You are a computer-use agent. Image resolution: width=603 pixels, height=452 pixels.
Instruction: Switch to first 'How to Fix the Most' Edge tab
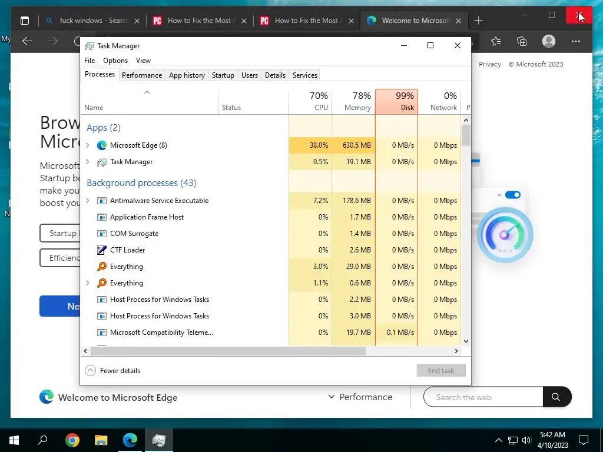click(199, 21)
